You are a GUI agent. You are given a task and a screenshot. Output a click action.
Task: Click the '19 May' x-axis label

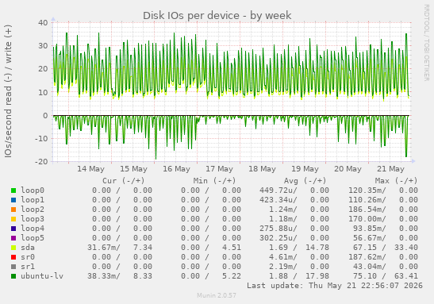pyautogui.click(x=305, y=169)
